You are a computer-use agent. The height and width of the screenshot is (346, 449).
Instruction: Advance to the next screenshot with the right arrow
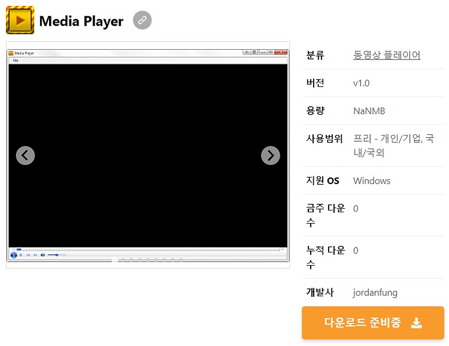pyautogui.click(x=271, y=155)
